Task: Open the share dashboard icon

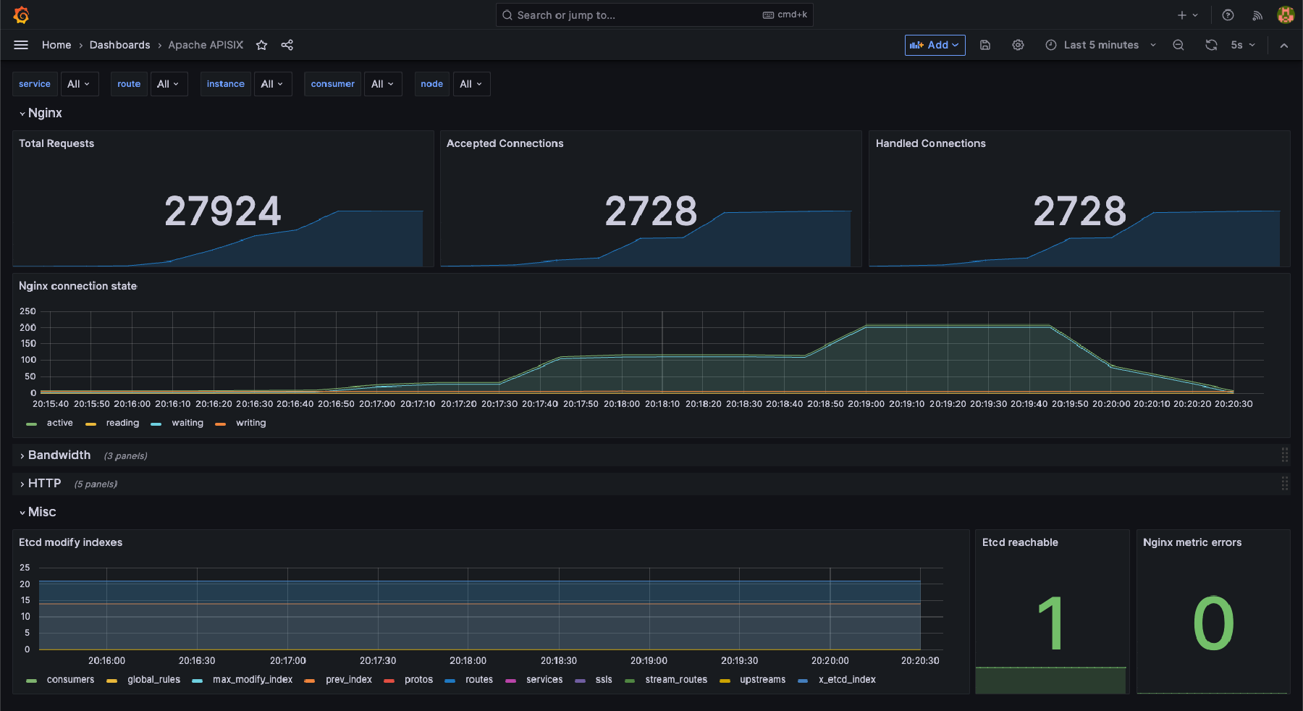Action: 287,45
